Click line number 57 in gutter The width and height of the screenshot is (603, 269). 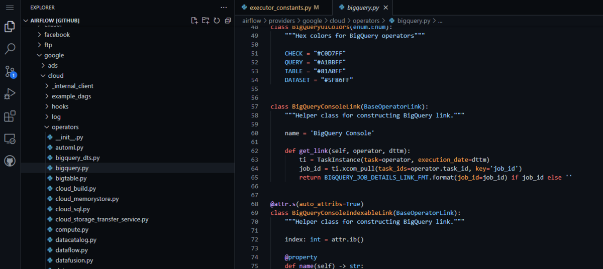coord(254,106)
